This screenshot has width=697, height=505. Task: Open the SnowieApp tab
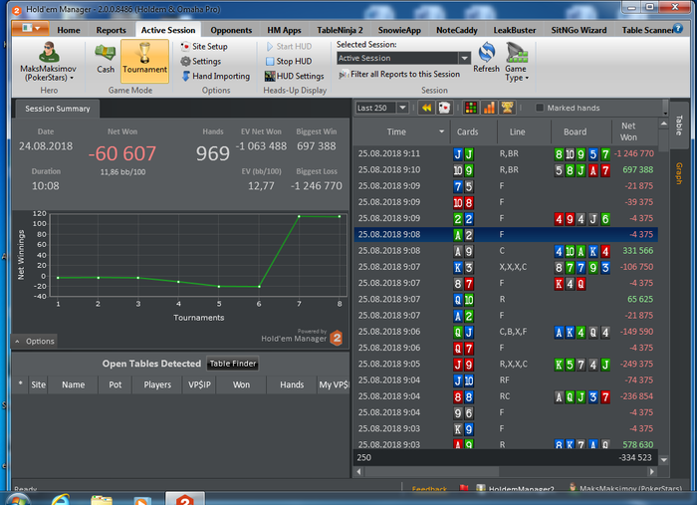[399, 30]
